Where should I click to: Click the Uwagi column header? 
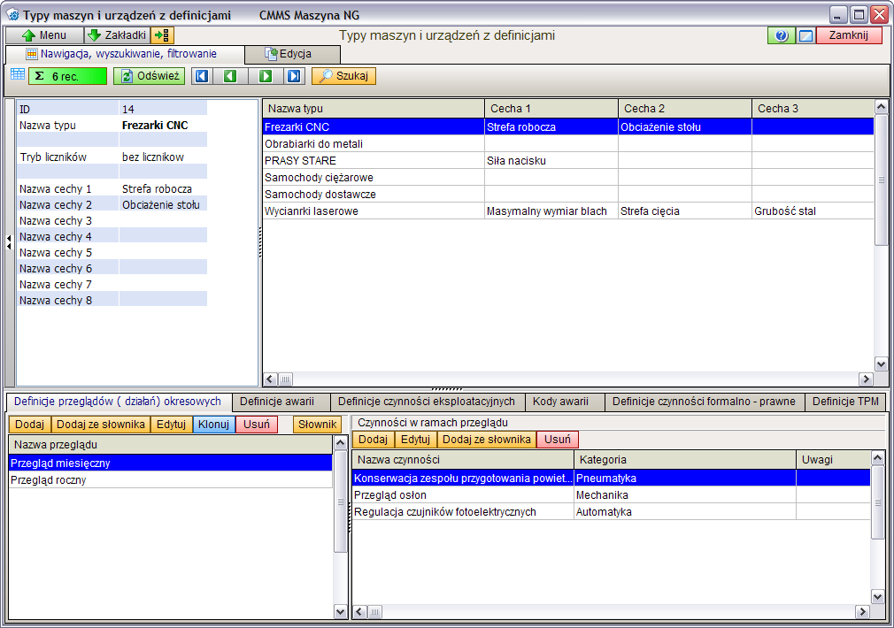click(x=834, y=459)
